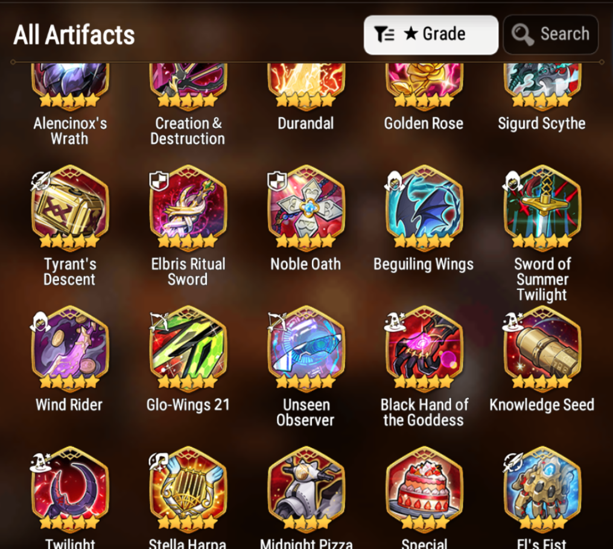The width and height of the screenshot is (613, 549).
Task: Select the Glo-Wings 21 artifact
Action: click(188, 347)
